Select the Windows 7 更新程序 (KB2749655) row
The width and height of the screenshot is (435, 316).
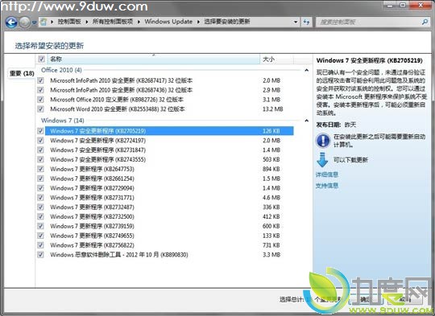(169, 236)
